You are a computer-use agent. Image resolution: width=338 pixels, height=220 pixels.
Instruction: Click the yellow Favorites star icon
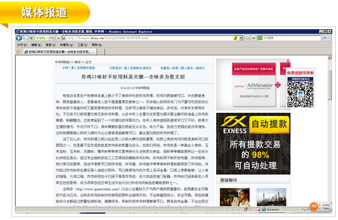(x=18, y=52)
